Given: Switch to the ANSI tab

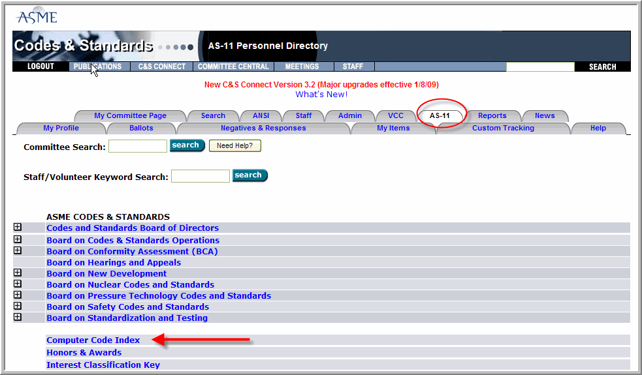Looking at the screenshot, I should click(261, 115).
